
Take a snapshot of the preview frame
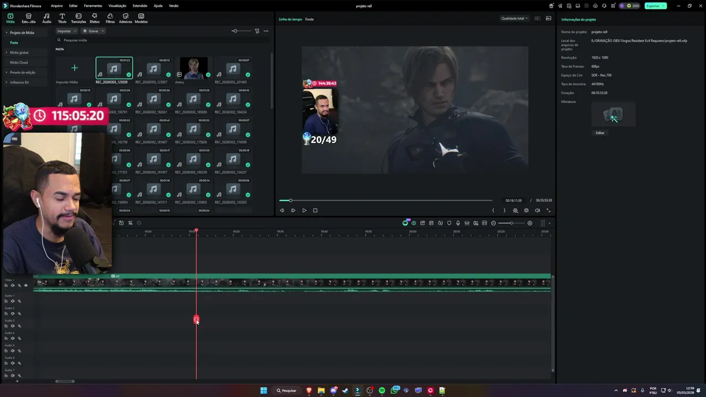tap(526, 210)
